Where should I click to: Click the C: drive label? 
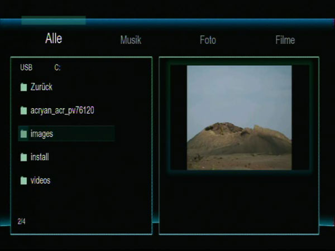pos(58,67)
